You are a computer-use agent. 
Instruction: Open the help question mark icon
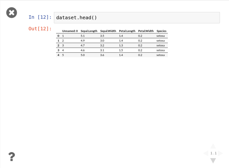coord(12,157)
